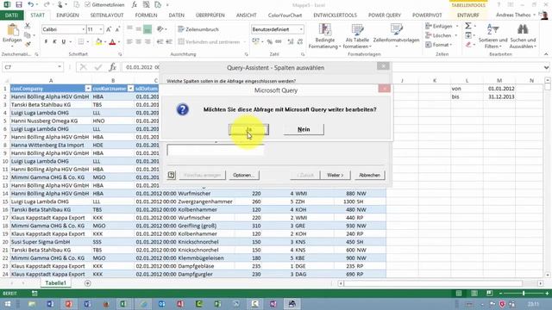Switch to the POWER QUERY tab
Viewport: 552px width, 310px height.
coord(385,15)
